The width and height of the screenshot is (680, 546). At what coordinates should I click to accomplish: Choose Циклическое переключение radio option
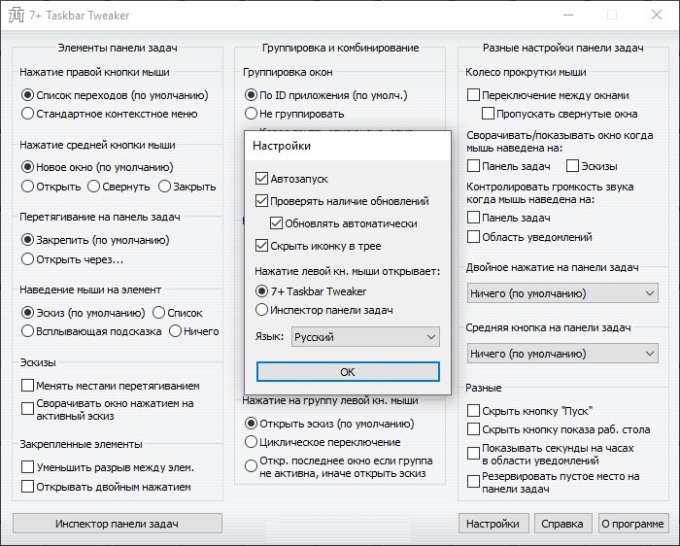(x=252, y=442)
